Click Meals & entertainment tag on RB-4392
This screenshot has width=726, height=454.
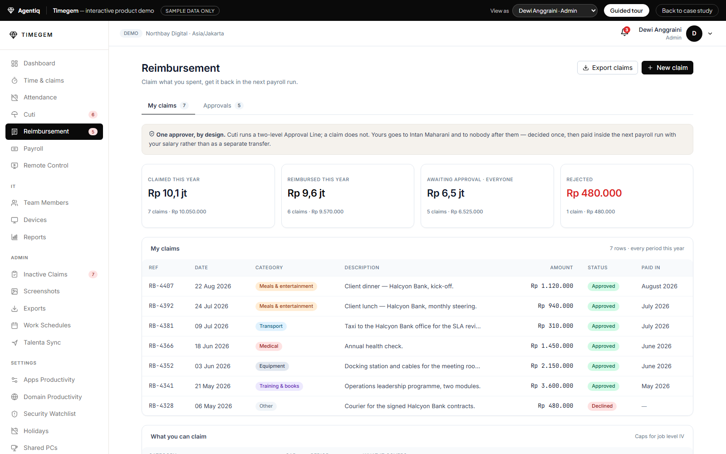tap(286, 306)
